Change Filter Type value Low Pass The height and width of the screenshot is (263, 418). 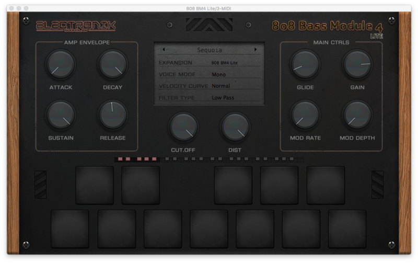click(x=223, y=98)
